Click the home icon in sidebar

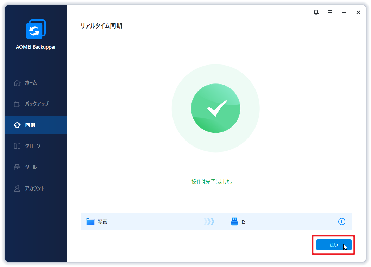click(17, 83)
